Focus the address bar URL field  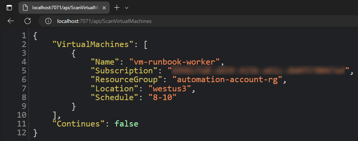198,21
